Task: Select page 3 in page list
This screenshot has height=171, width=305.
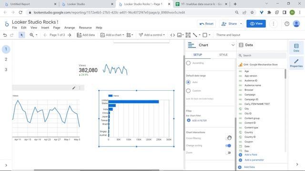Action: [x=6, y=70]
